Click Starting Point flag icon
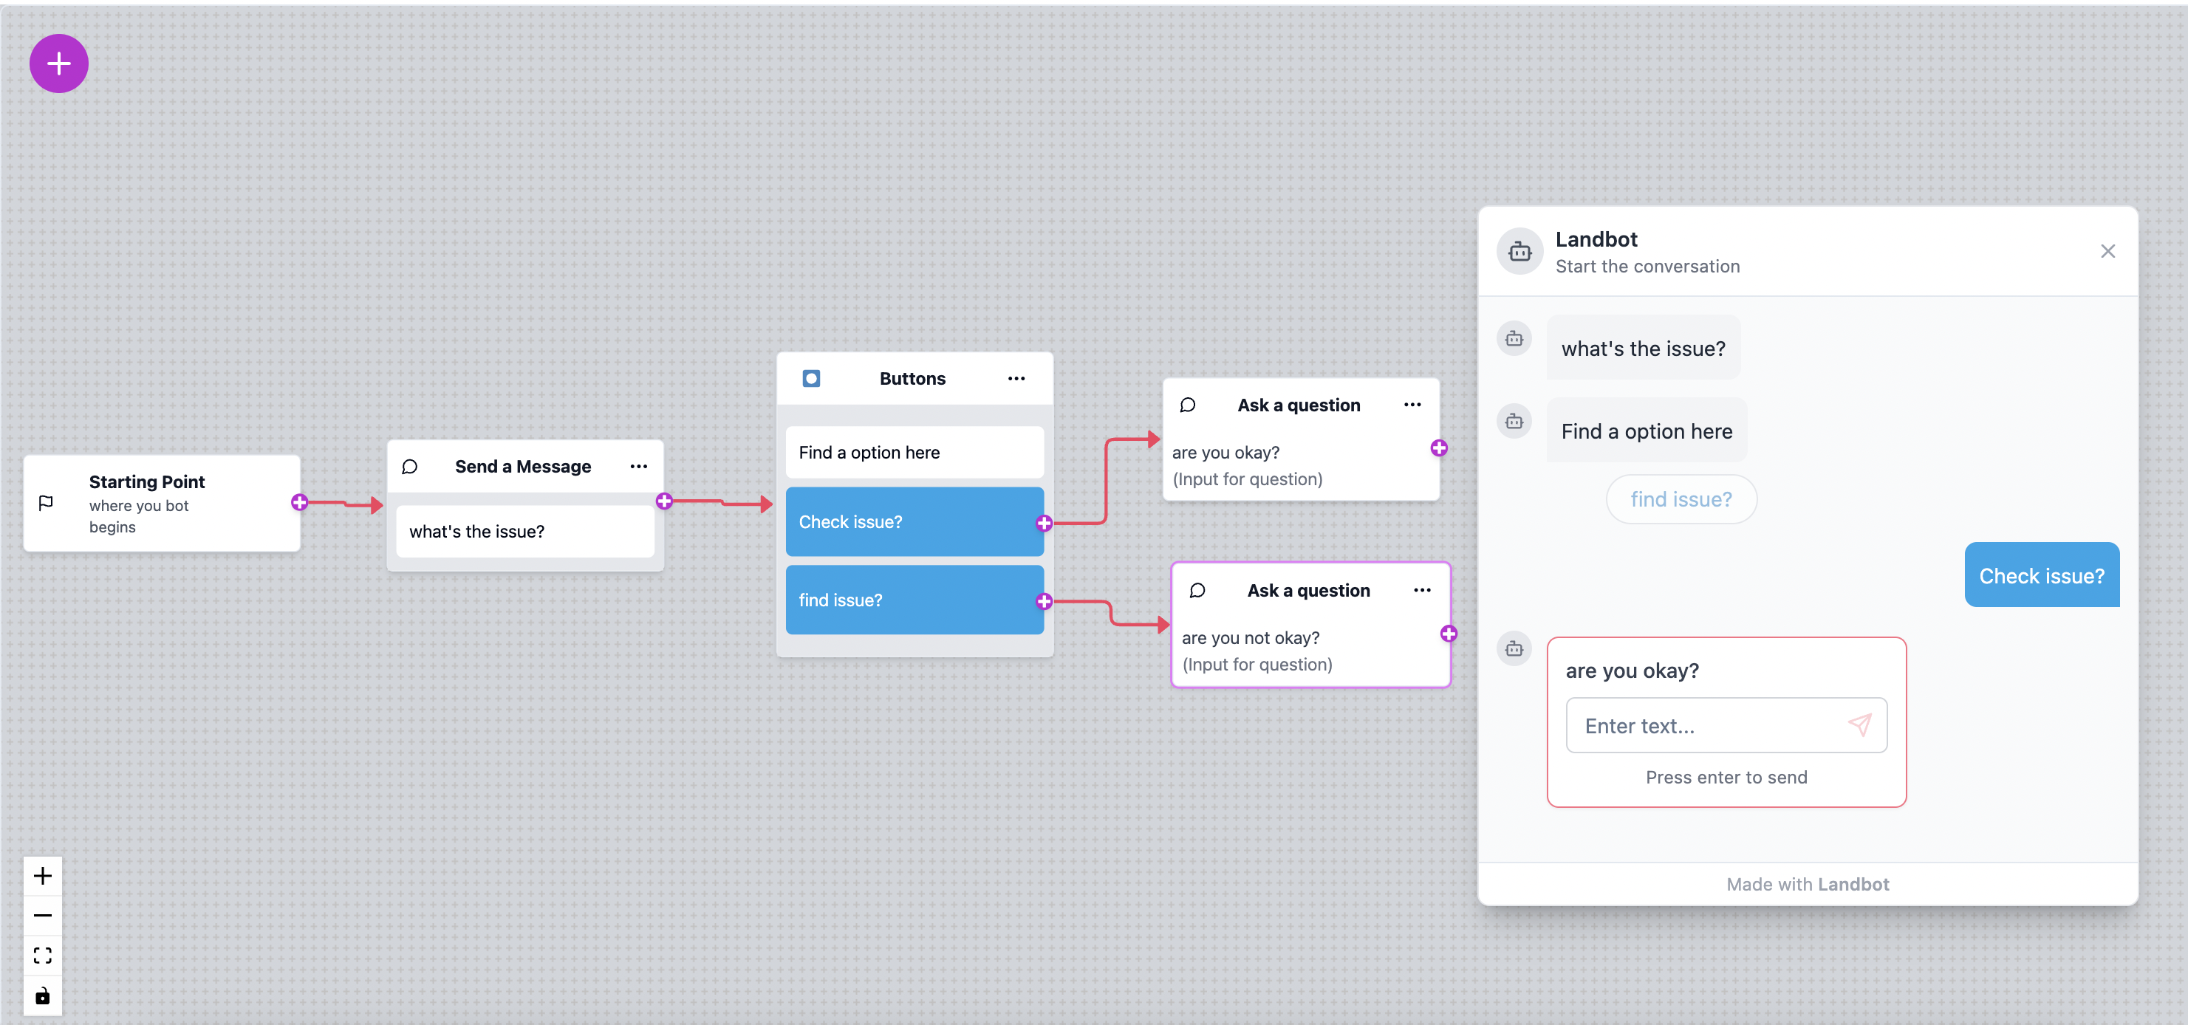Viewport: 2188px width, 1025px height. 47,503
